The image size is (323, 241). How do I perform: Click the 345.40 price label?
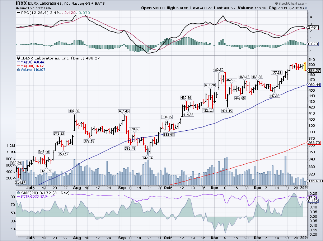(44, 152)
